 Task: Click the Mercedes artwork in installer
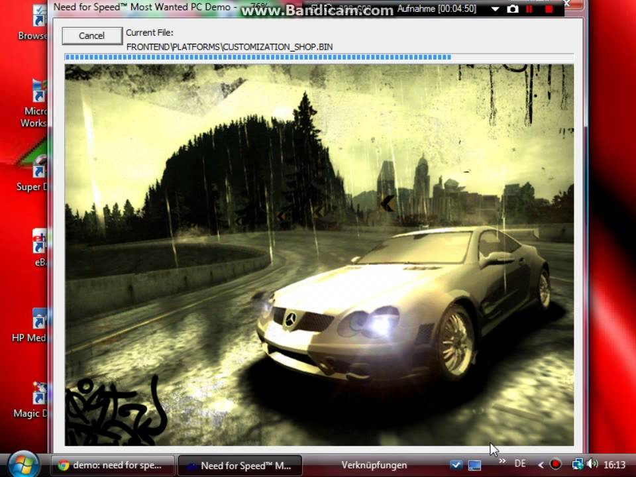coord(319,254)
